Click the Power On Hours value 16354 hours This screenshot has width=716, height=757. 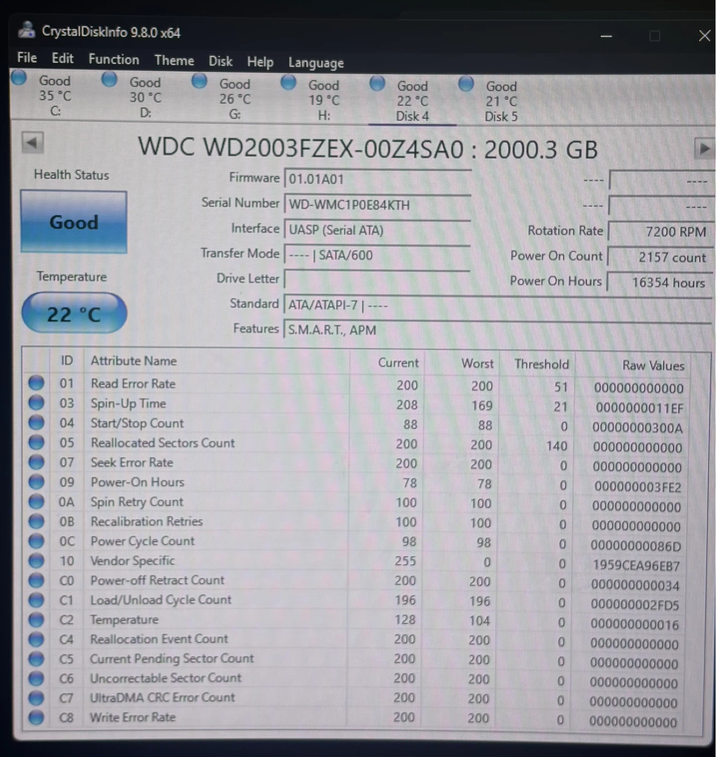point(659,282)
